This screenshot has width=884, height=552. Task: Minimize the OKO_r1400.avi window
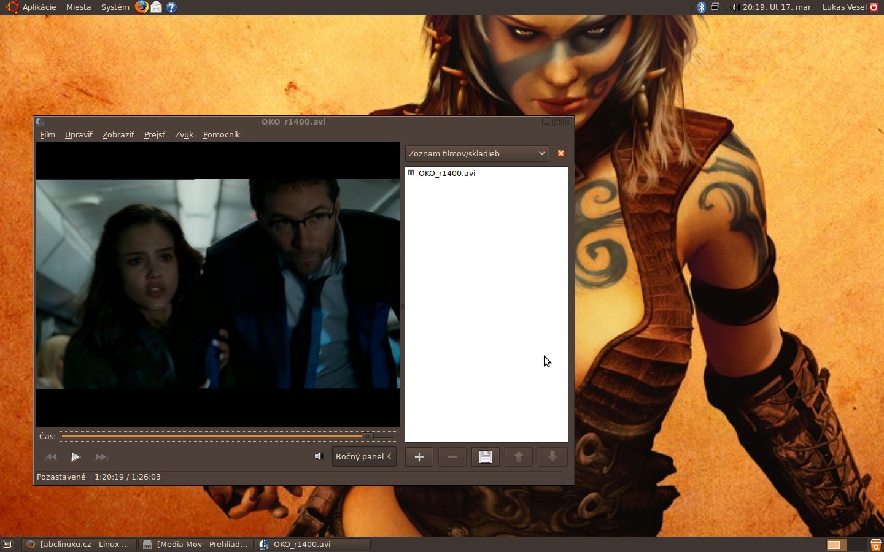[x=546, y=122]
